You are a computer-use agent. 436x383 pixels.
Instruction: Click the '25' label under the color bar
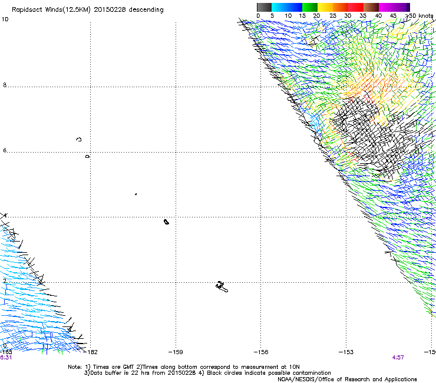tap(332, 16)
